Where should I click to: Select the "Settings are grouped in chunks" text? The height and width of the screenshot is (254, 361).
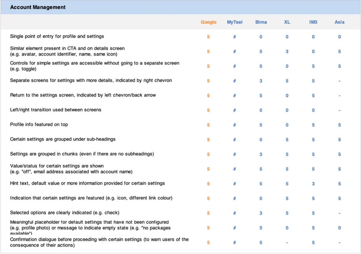(x=82, y=154)
